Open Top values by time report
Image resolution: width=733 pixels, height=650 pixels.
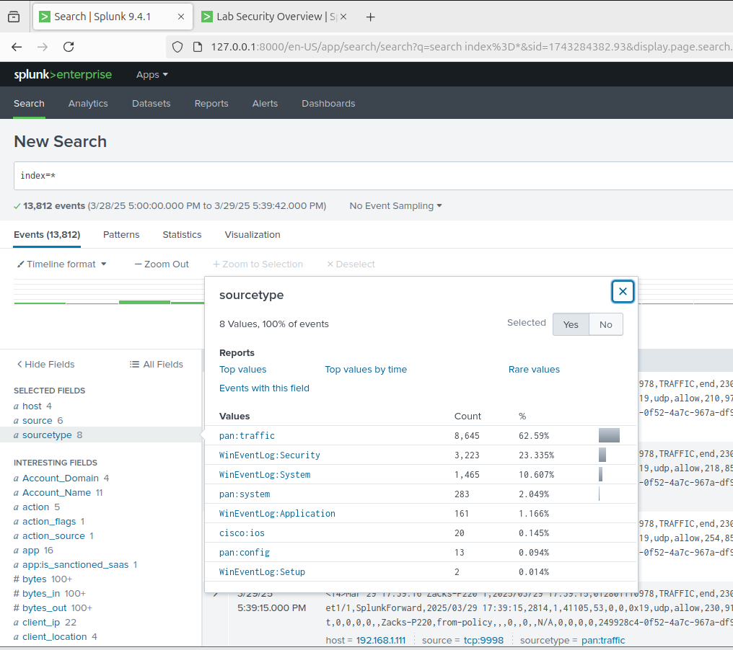click(366, 370)
